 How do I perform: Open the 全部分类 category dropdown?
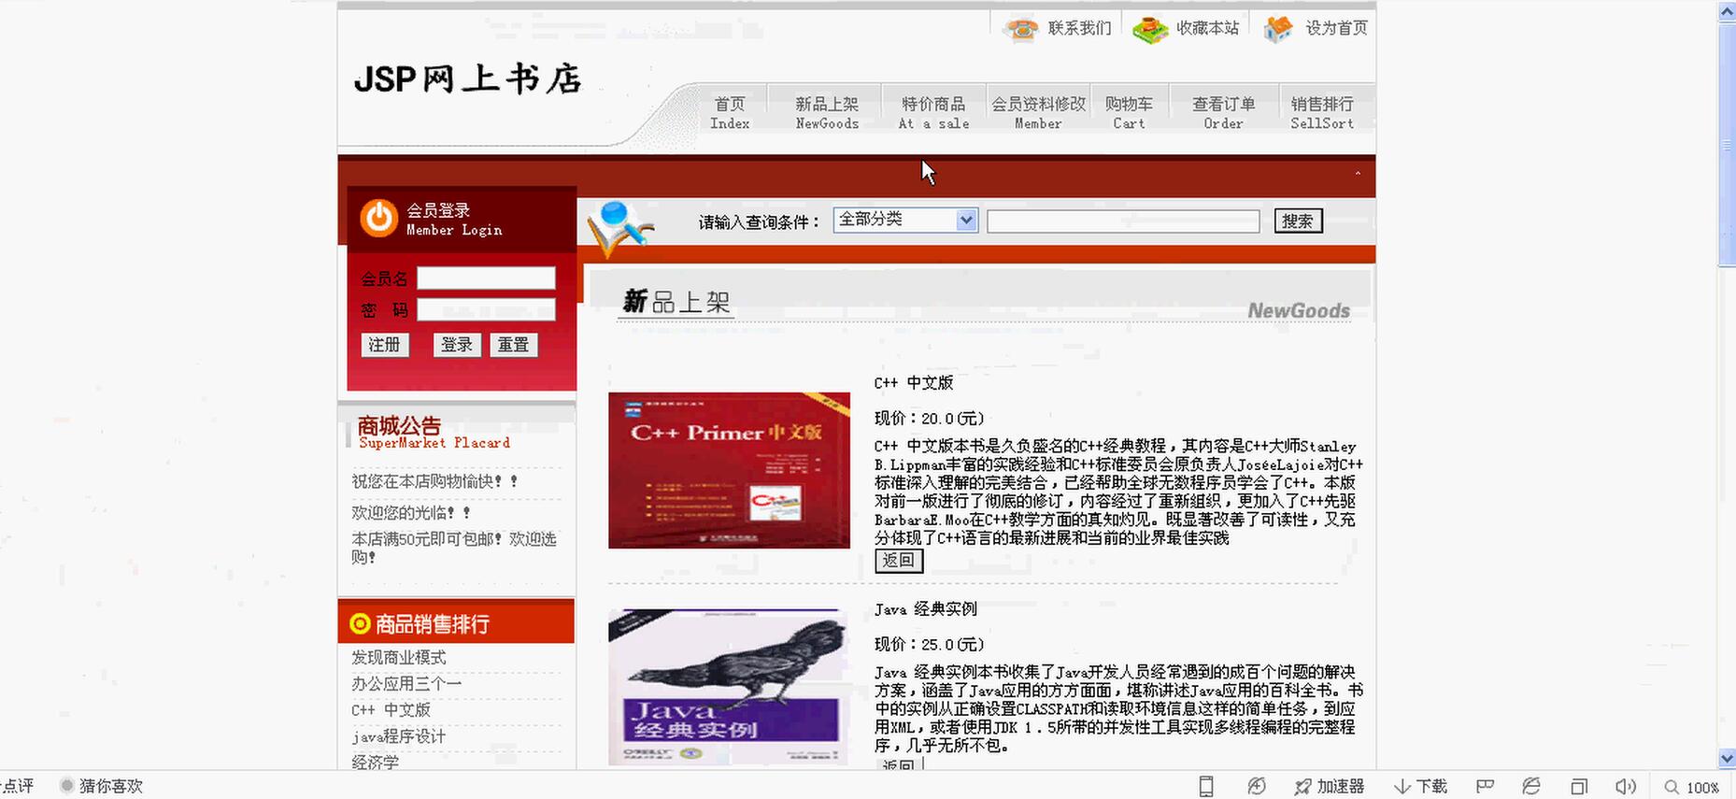[905, 220]
